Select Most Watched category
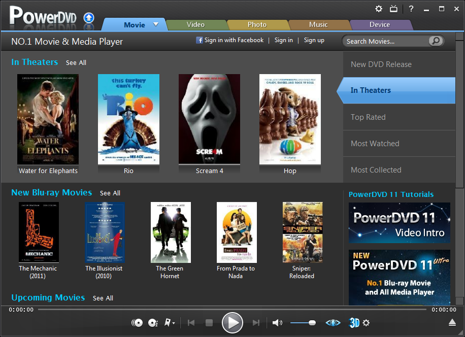The height and width of the screenshot is (337, 465). click(399, 144)
